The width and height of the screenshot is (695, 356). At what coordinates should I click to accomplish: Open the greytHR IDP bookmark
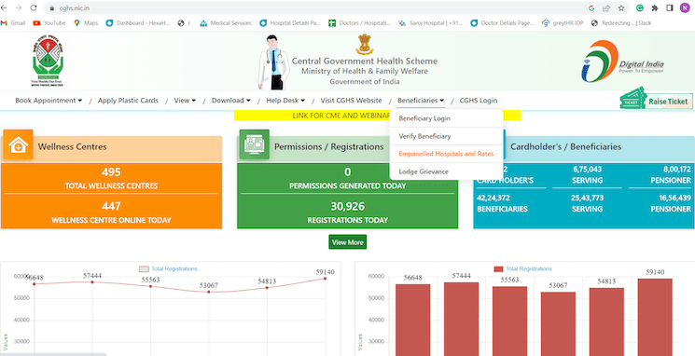tap(563, 23)
